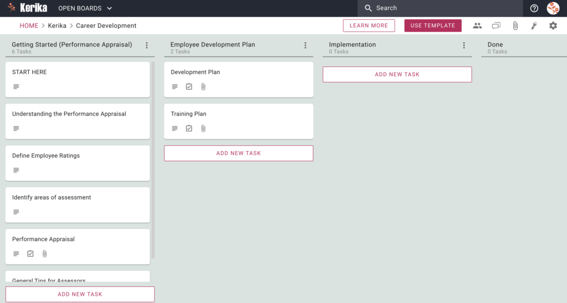Open attachment icon on Development Plan card
The image size is (567, 303).
point(203,87)
